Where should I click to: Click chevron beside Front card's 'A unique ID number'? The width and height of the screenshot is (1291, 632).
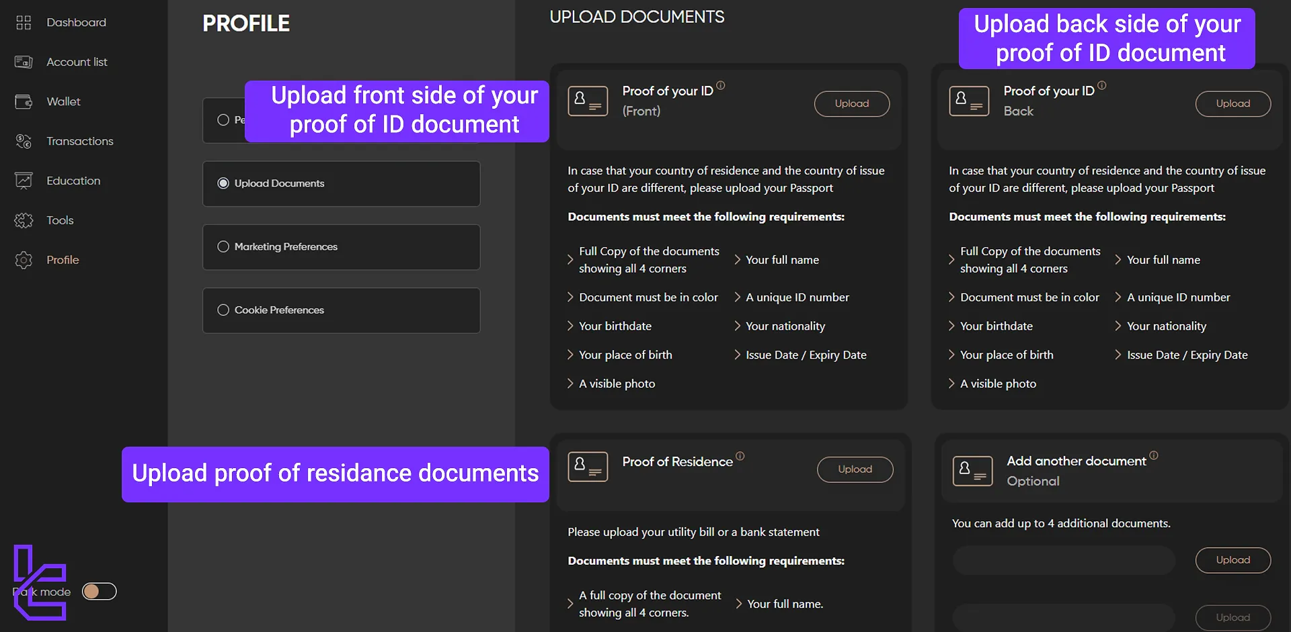coord(738,297)
